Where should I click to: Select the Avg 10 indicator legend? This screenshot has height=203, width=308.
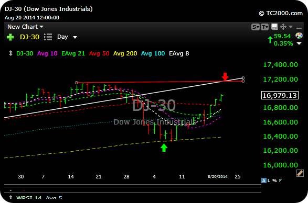[x=47, y=53]
